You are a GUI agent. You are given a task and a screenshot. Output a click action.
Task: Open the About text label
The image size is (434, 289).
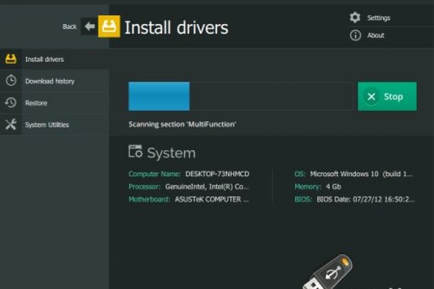point(375,35)
